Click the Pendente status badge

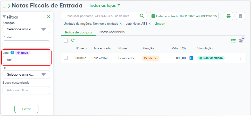pyautogui.click(x=150, y=58)
